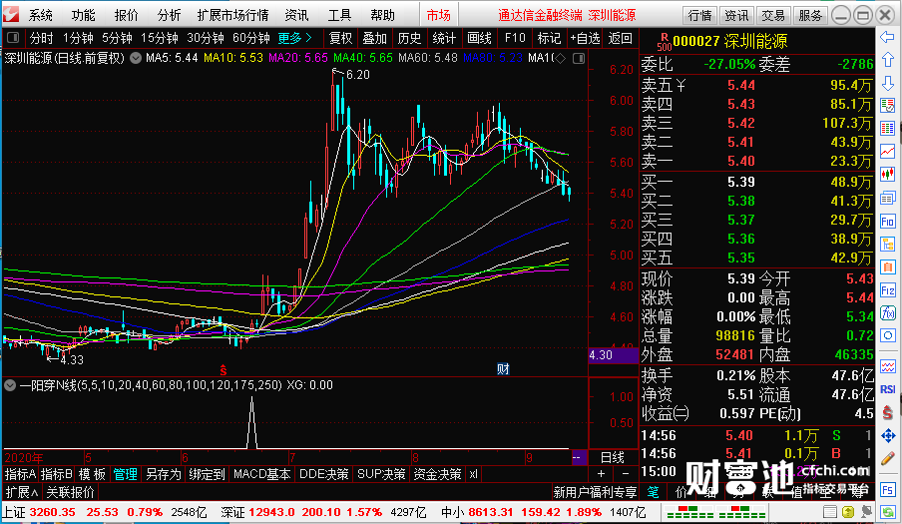Expand the 深圳能源 chart title dropdown arrow
This screenshot has width=902, height=524.
point(136,58)
